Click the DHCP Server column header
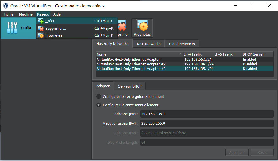Viewport: 278px width, 161px height. (x=257, y=54)
